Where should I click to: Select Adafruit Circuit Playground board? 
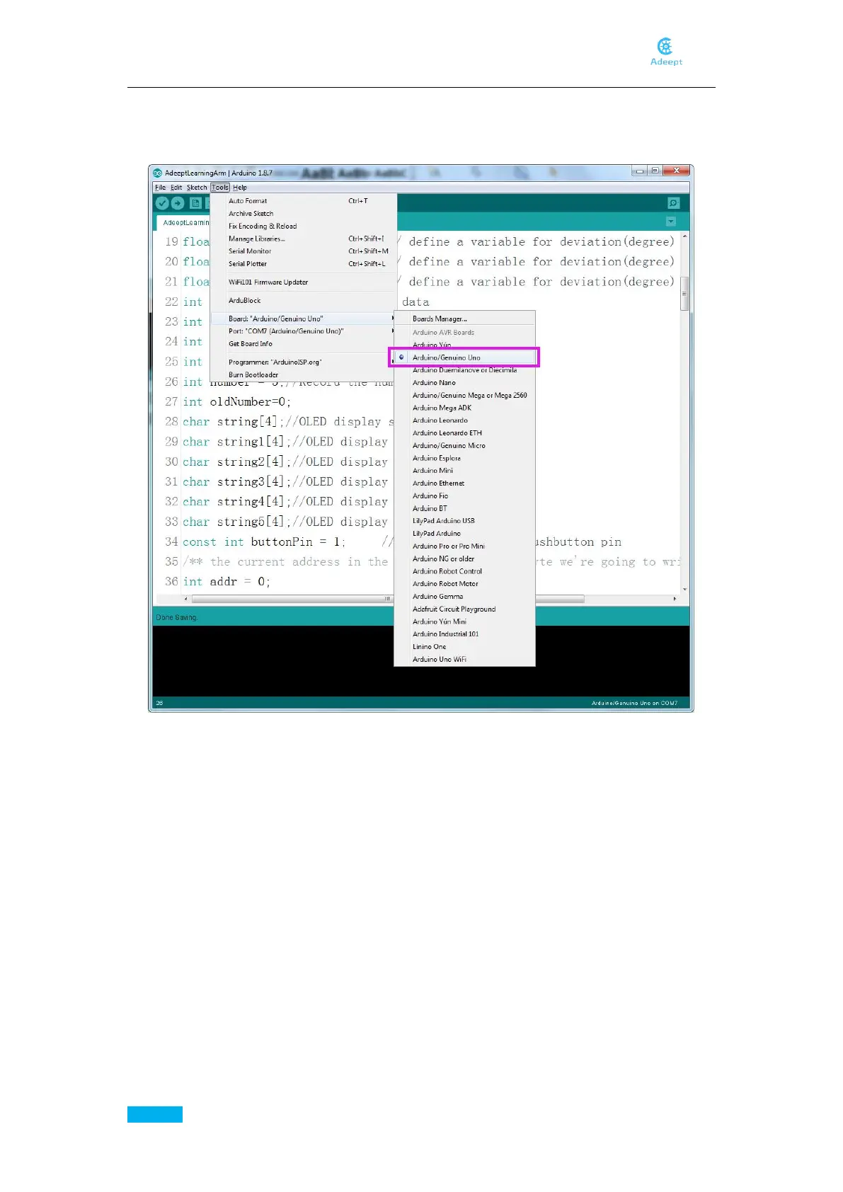coord(464,609)
